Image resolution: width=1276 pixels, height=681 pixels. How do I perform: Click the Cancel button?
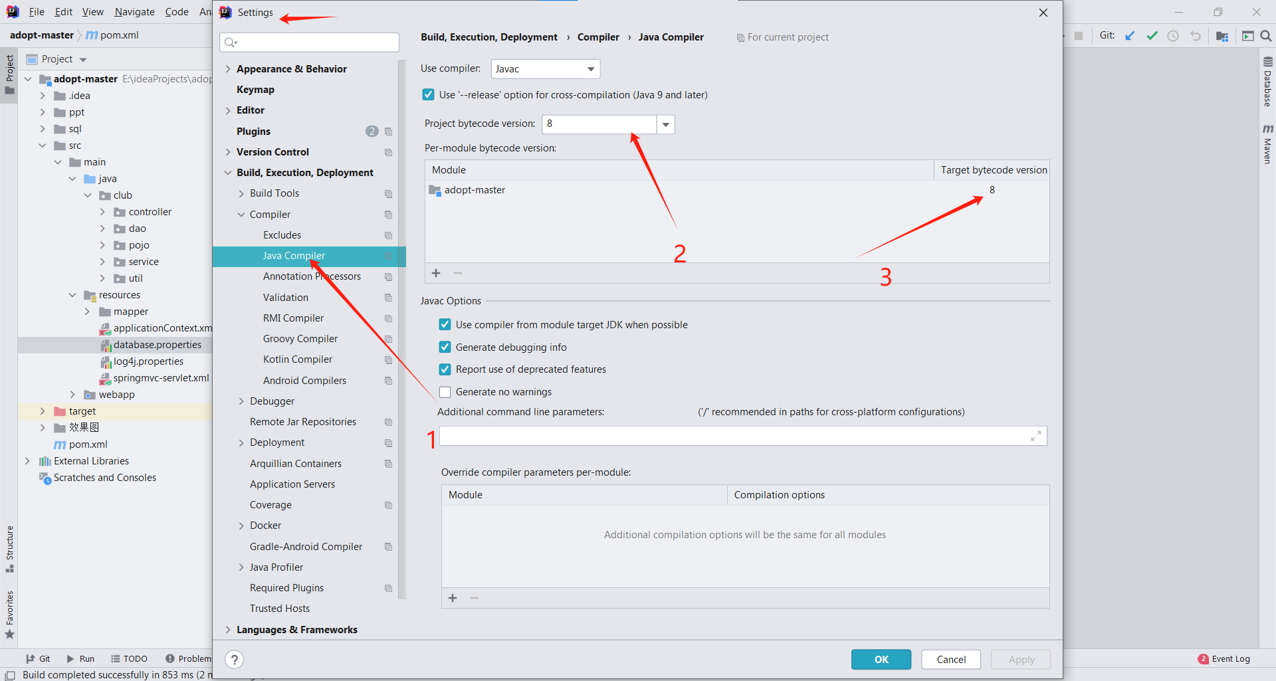[x=951, y=659]
